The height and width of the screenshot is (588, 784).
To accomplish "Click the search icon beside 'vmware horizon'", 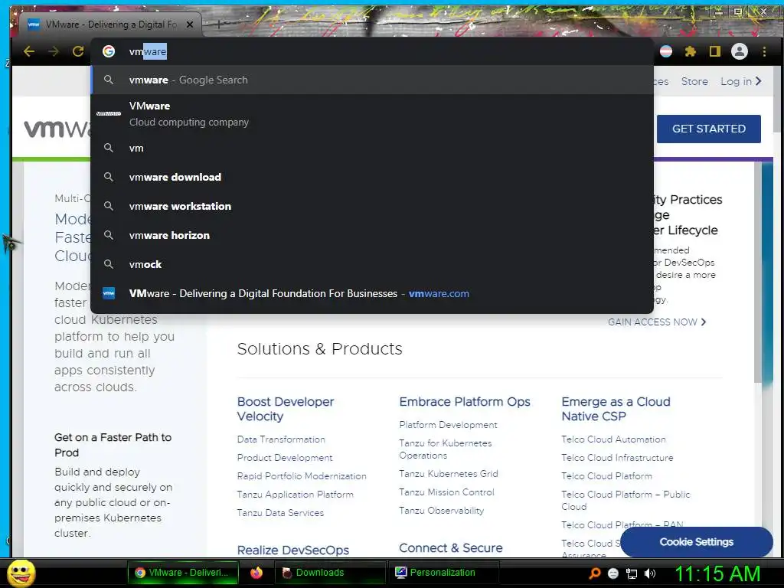I will [x=109, y=235].
